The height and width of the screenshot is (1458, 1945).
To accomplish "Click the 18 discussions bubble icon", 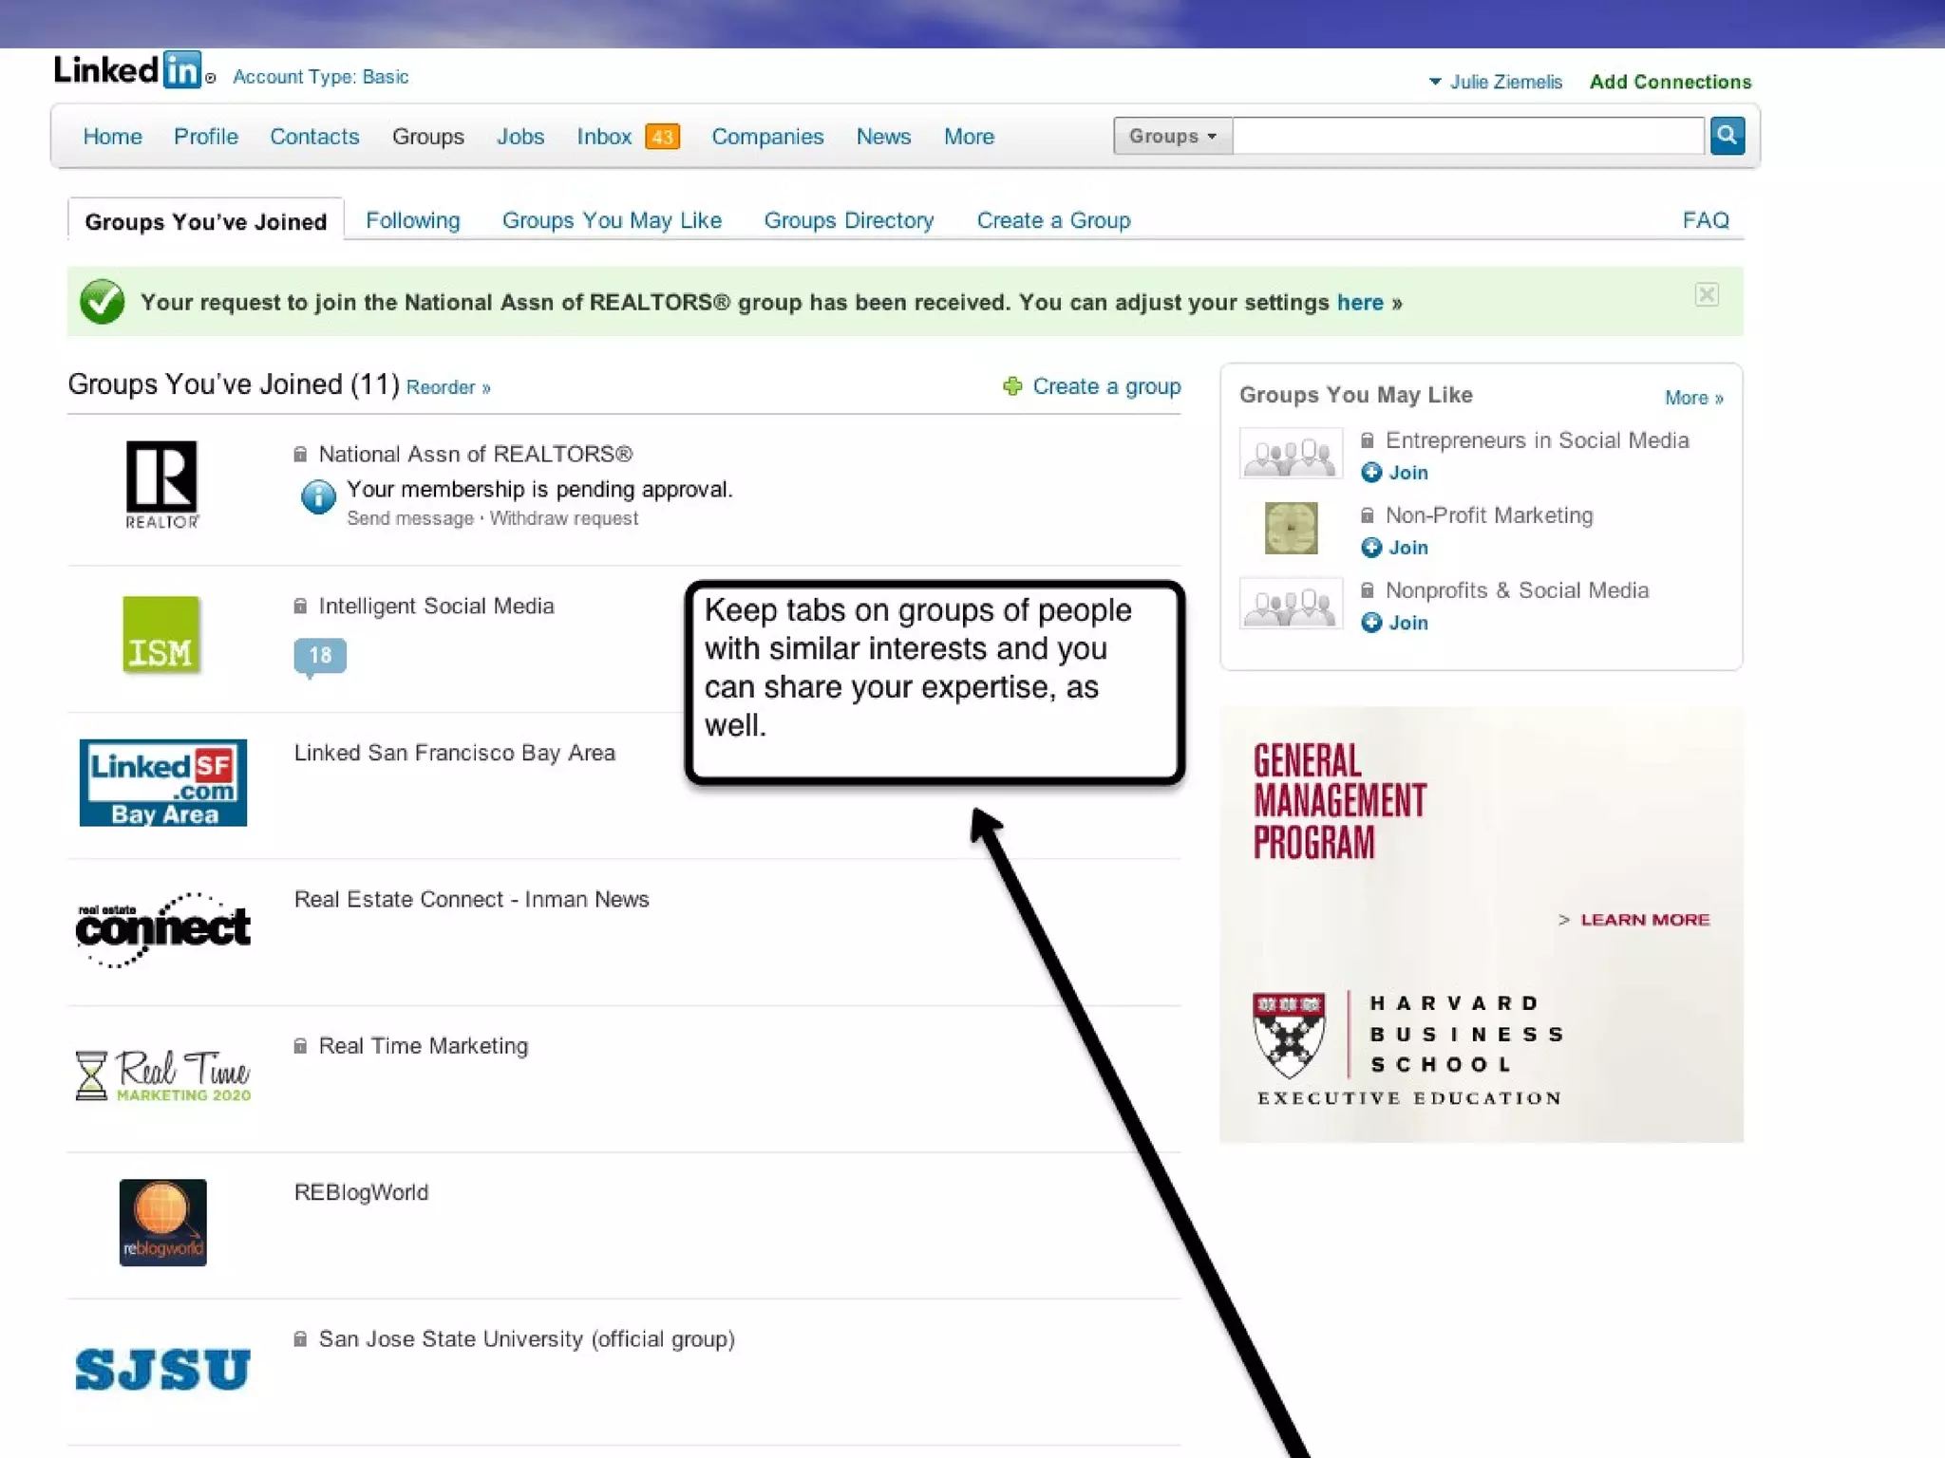I will 320,655.
